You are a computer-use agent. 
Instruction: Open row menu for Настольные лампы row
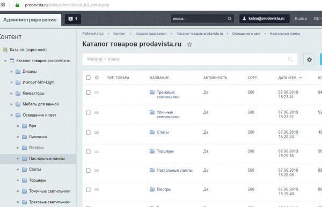97,170
